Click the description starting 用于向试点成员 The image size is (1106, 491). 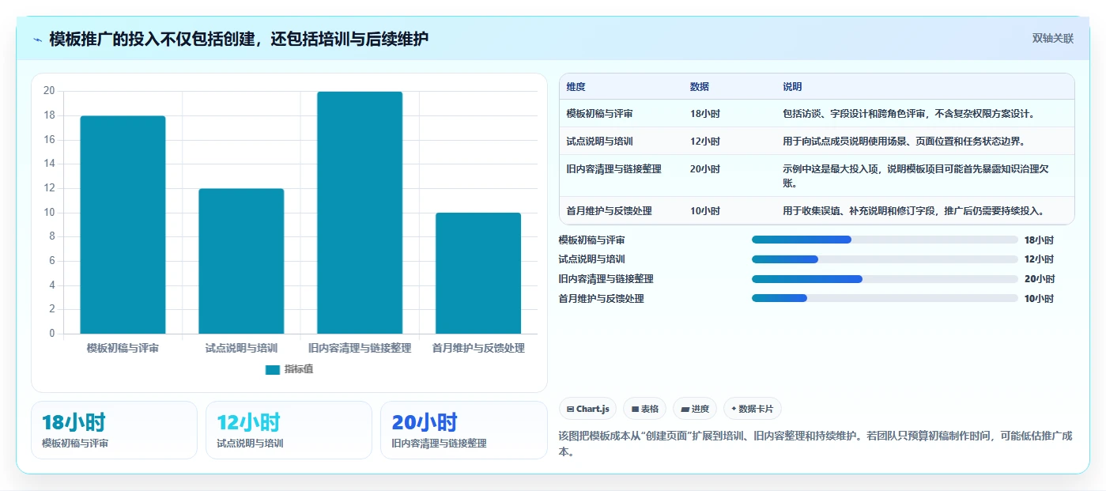coord(904,142)
